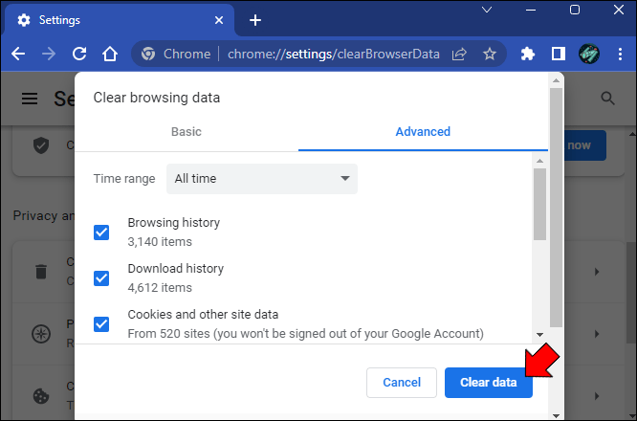This screenshot has width=637, height=421.
Task: Switch to the Basic tab
Action: tap(187, 132)
